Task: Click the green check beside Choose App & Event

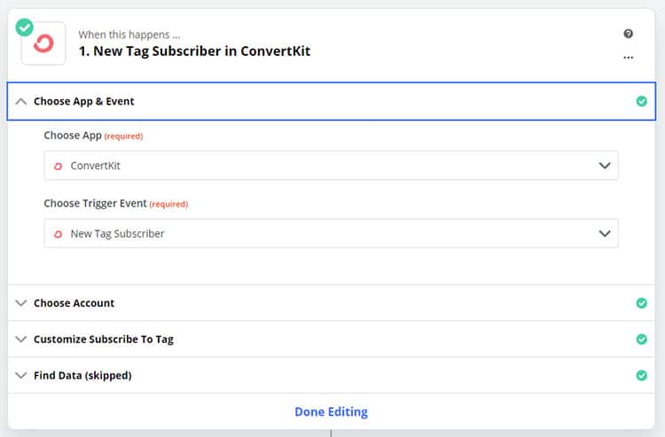Action: 641,101
